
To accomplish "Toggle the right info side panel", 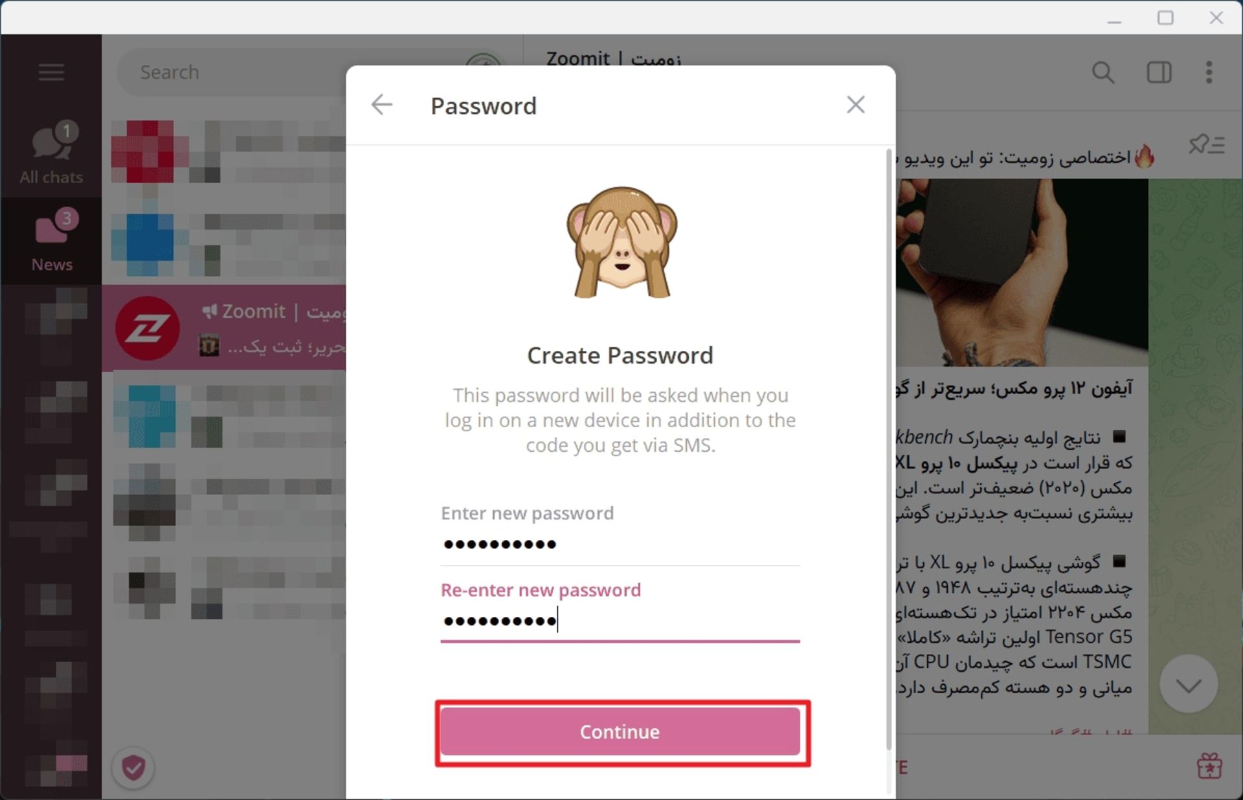I will 1159,72.
